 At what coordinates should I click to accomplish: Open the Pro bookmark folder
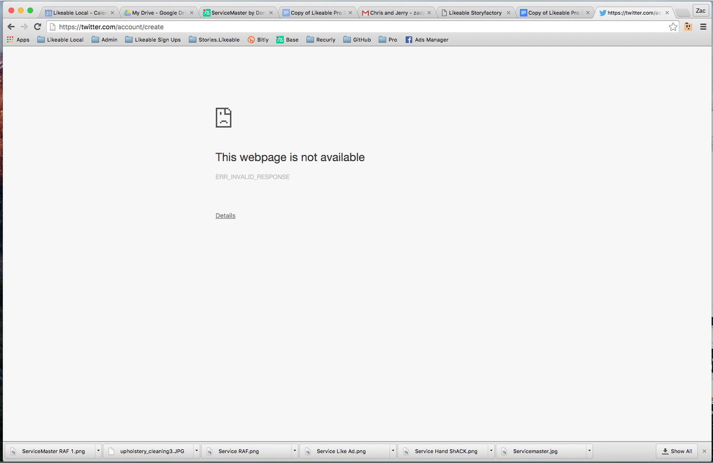pyautogui.click(x=387, y=40)
